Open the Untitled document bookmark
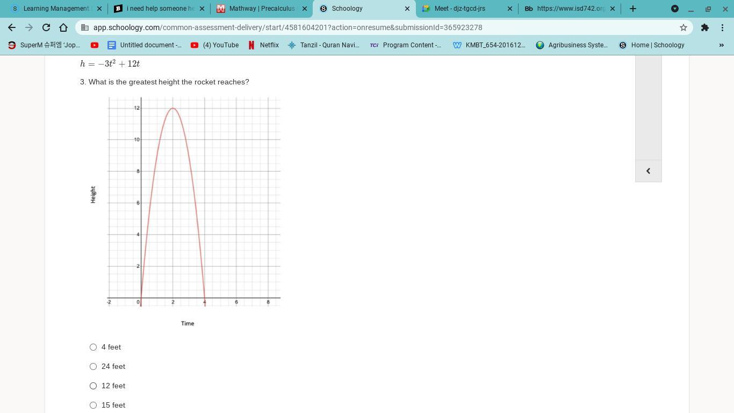734x413 pixels. click(x=145, y=45)
